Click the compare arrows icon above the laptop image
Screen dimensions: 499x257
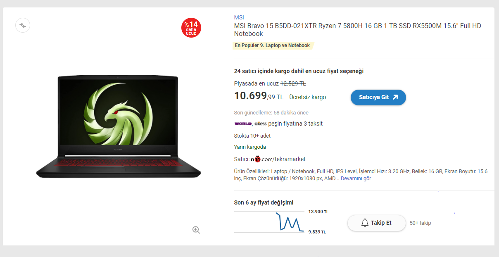[23, 26]
